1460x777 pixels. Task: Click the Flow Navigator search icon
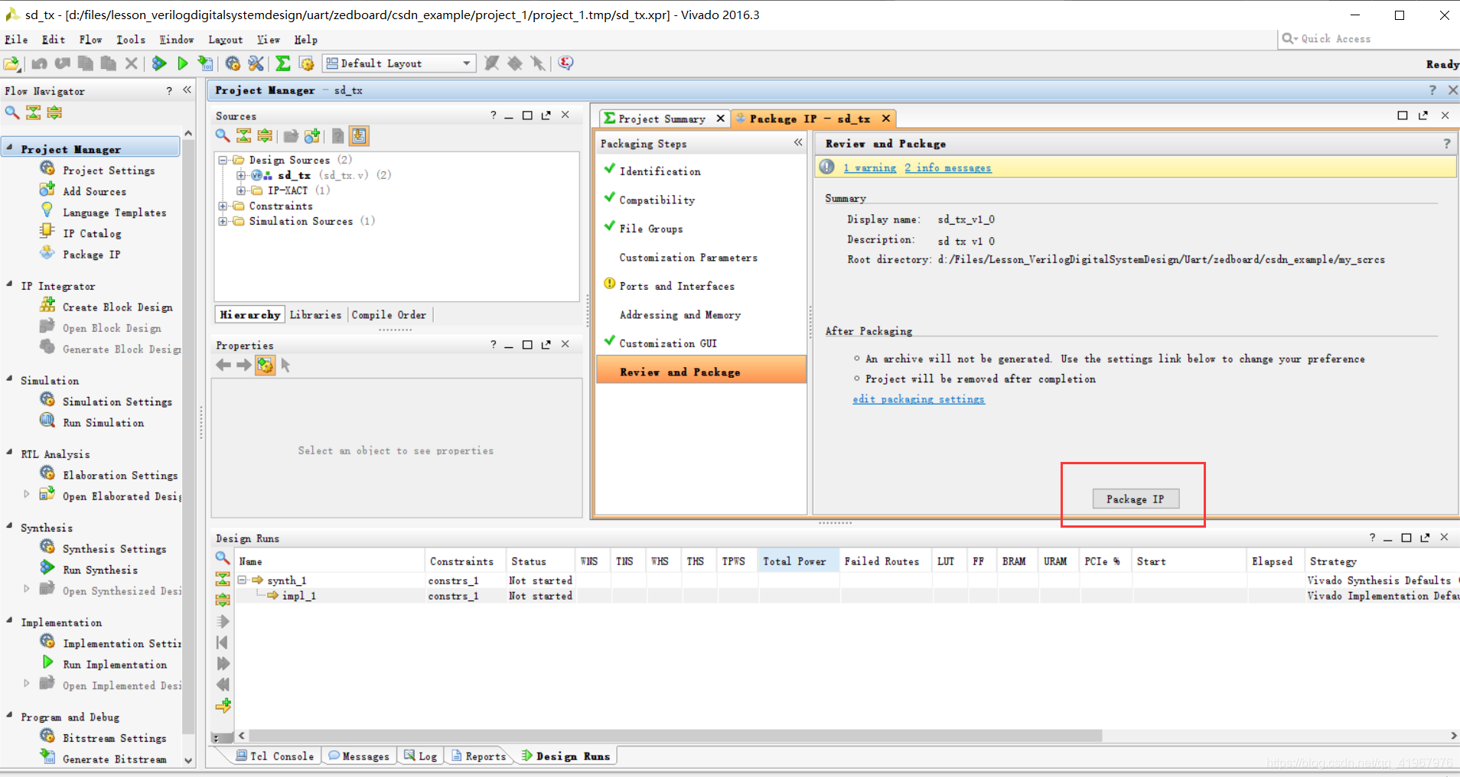pos(11,112)
